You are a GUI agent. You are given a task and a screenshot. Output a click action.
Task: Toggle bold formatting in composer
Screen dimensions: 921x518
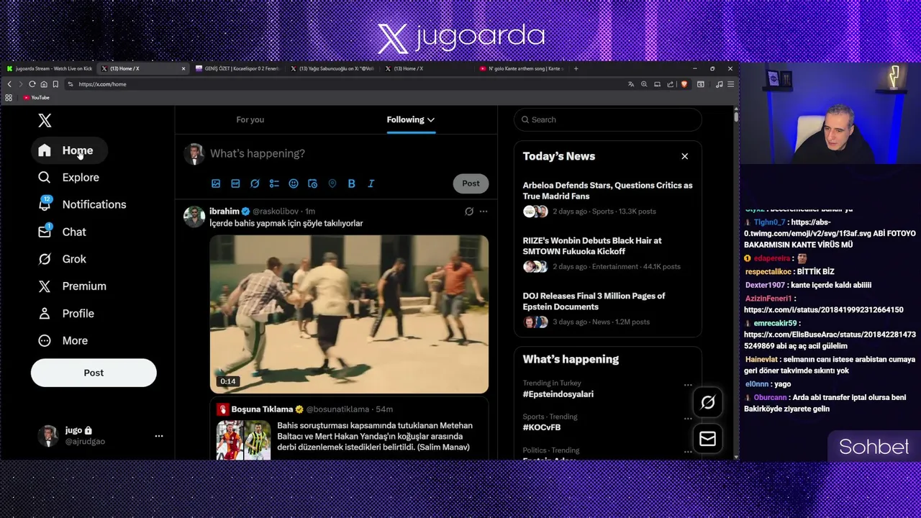pyautogui.click(x=352, y=183)
